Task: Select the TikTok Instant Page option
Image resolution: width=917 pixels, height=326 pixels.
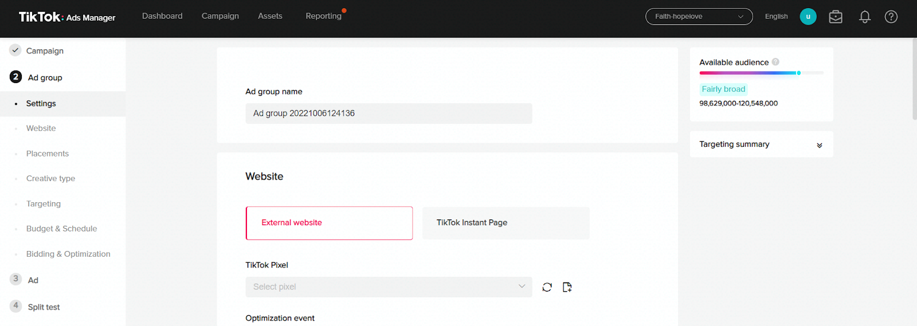Action: [x=505, y=223]
